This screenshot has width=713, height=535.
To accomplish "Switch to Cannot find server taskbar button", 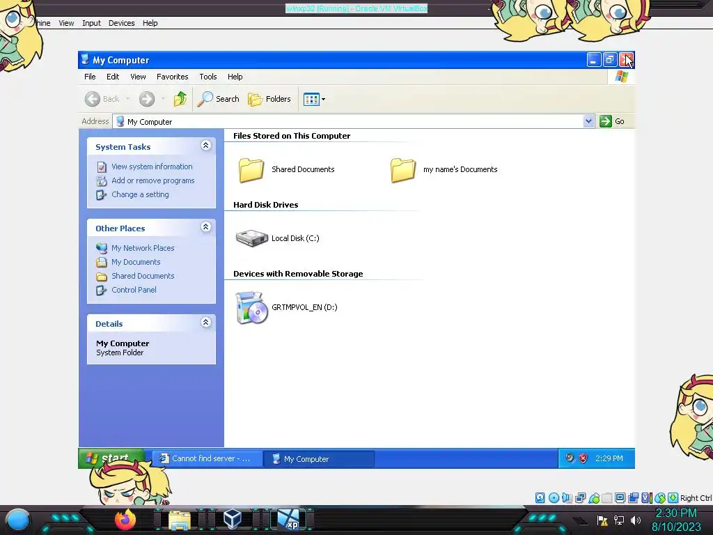I will (207, 458).
